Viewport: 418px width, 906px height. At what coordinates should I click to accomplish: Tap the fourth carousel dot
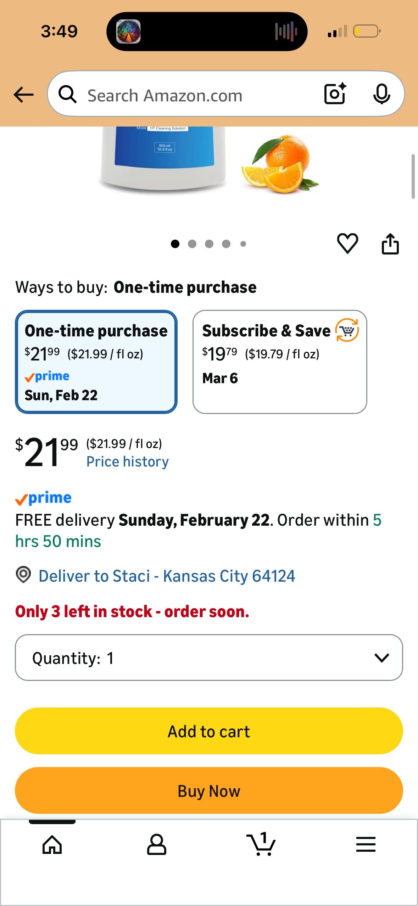coord(226,244)
